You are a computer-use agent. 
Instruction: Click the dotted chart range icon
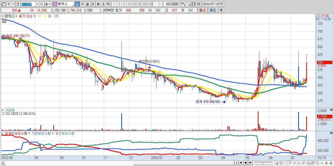[x=285, y=163]
